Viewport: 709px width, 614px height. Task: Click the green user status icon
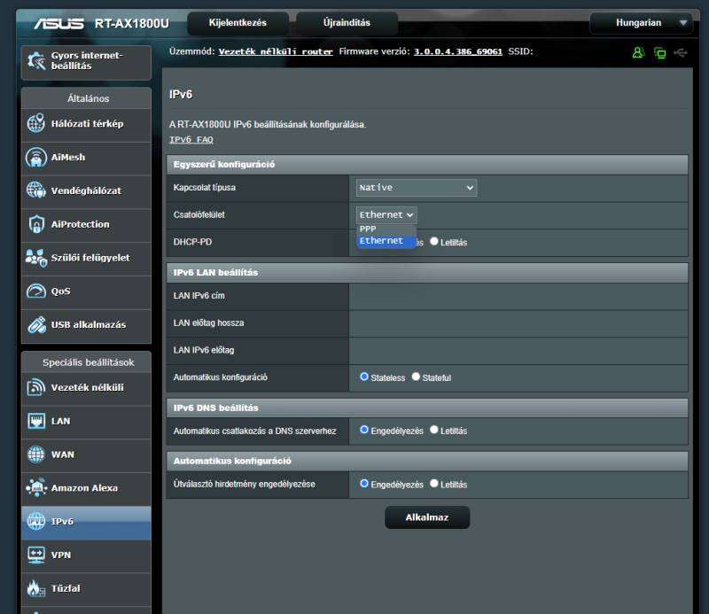[x=638, y=52]
